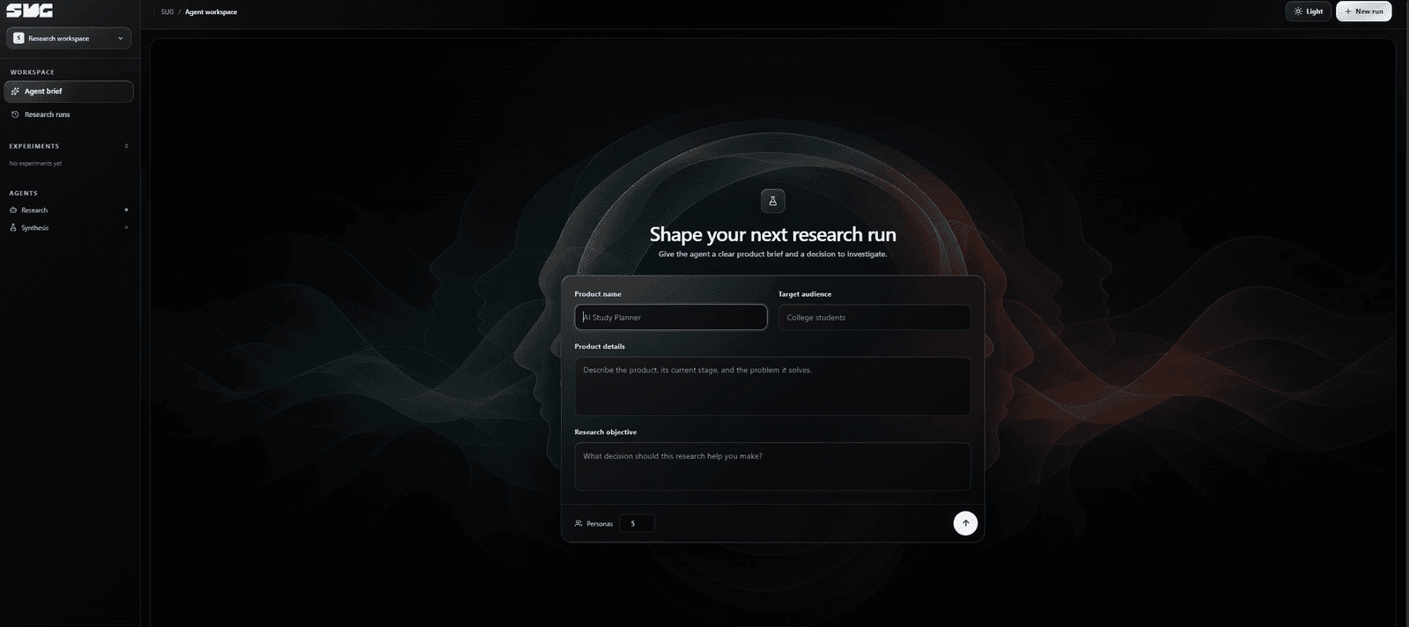Select Agent brief in the sidebar
Viewport: 1409px width, 627px height.
69,92
